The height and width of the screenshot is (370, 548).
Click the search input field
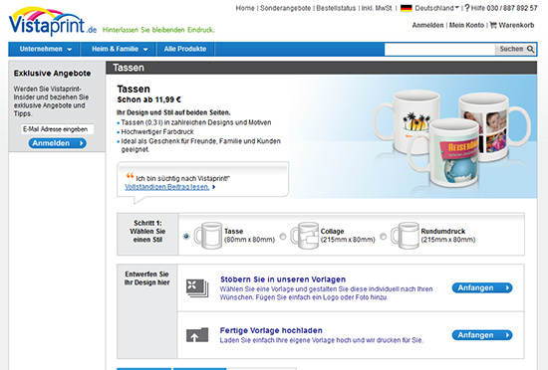pyautogui.click(x=439, y=49)
